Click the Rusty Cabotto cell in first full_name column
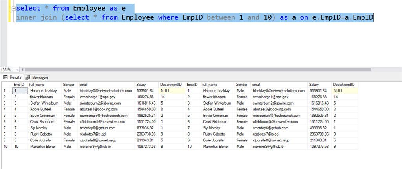 44,134
